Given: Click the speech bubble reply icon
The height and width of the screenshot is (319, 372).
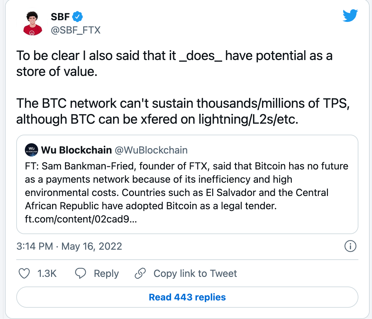Looking at the screenshot, I should point(81,274).
